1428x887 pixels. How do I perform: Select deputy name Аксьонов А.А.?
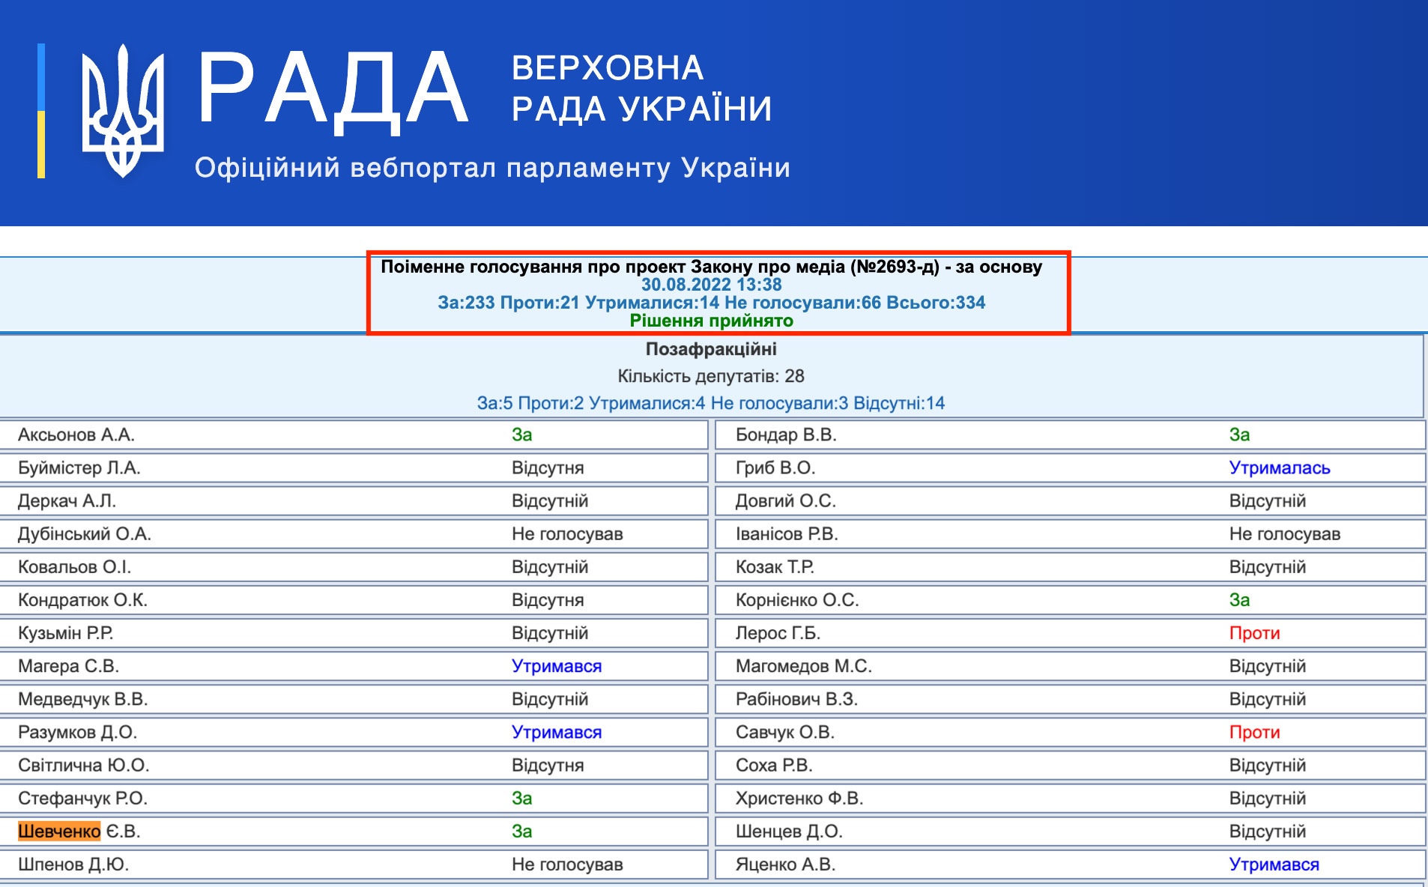(76, 435)
